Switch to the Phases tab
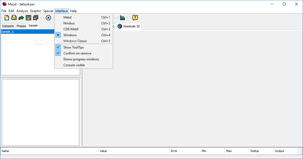 (21, 26)
